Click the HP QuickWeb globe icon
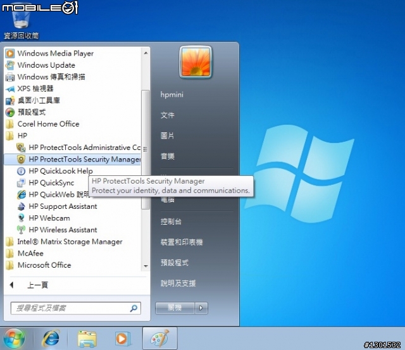 (x=21, y=194)
